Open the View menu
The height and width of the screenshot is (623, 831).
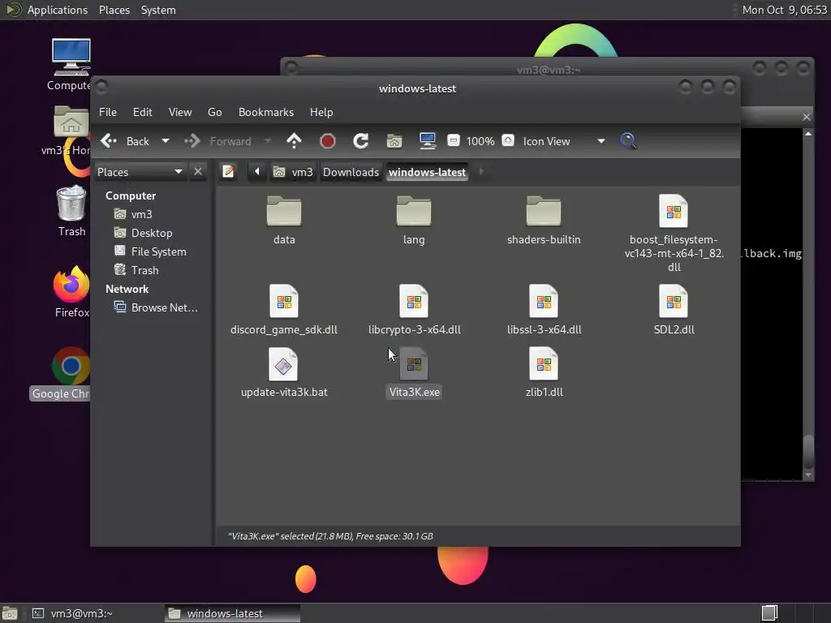[x=180, y=112]
